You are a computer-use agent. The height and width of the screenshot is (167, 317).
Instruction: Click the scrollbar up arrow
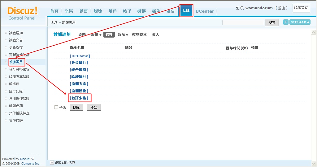pos(313,32)
